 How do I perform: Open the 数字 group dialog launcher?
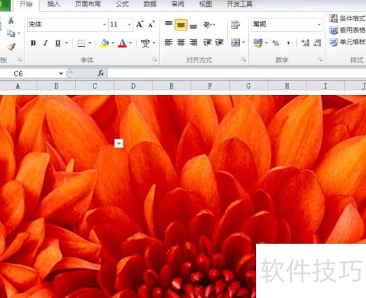click(320, 60)
